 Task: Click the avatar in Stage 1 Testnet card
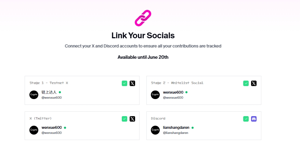[x=34, y=95]
